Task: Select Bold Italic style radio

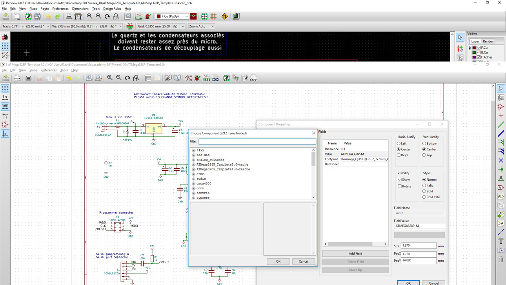Action: coord(424,197)
